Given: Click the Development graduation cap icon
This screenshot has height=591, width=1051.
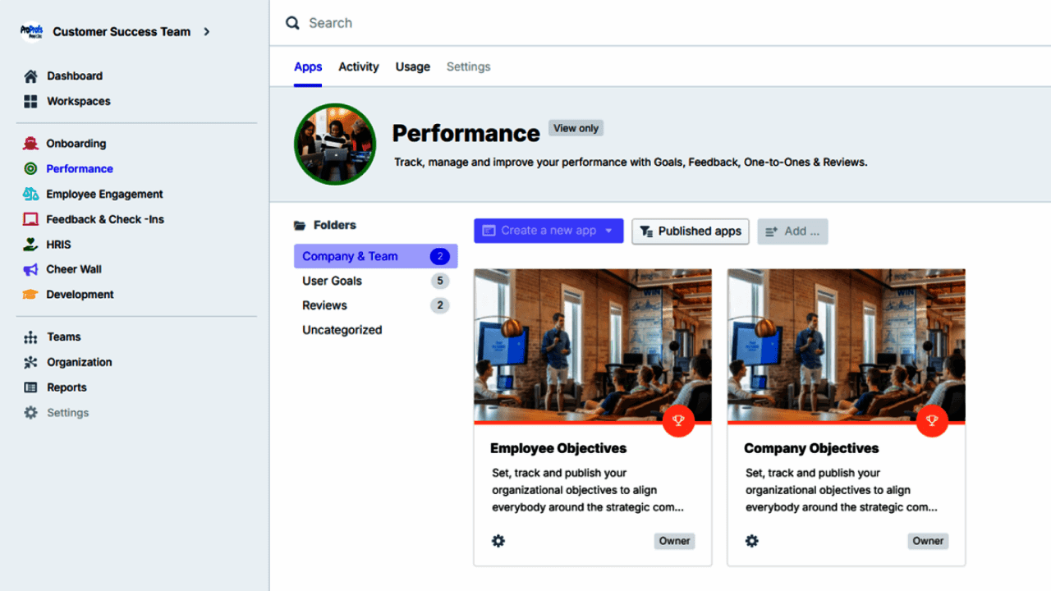Looking at the screenshot, I should click(30, 295).
